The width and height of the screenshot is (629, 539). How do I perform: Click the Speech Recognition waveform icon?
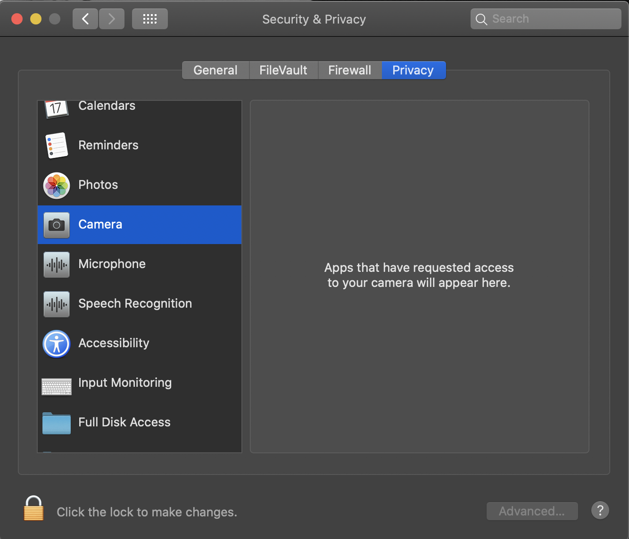click(x=57, y=304)
